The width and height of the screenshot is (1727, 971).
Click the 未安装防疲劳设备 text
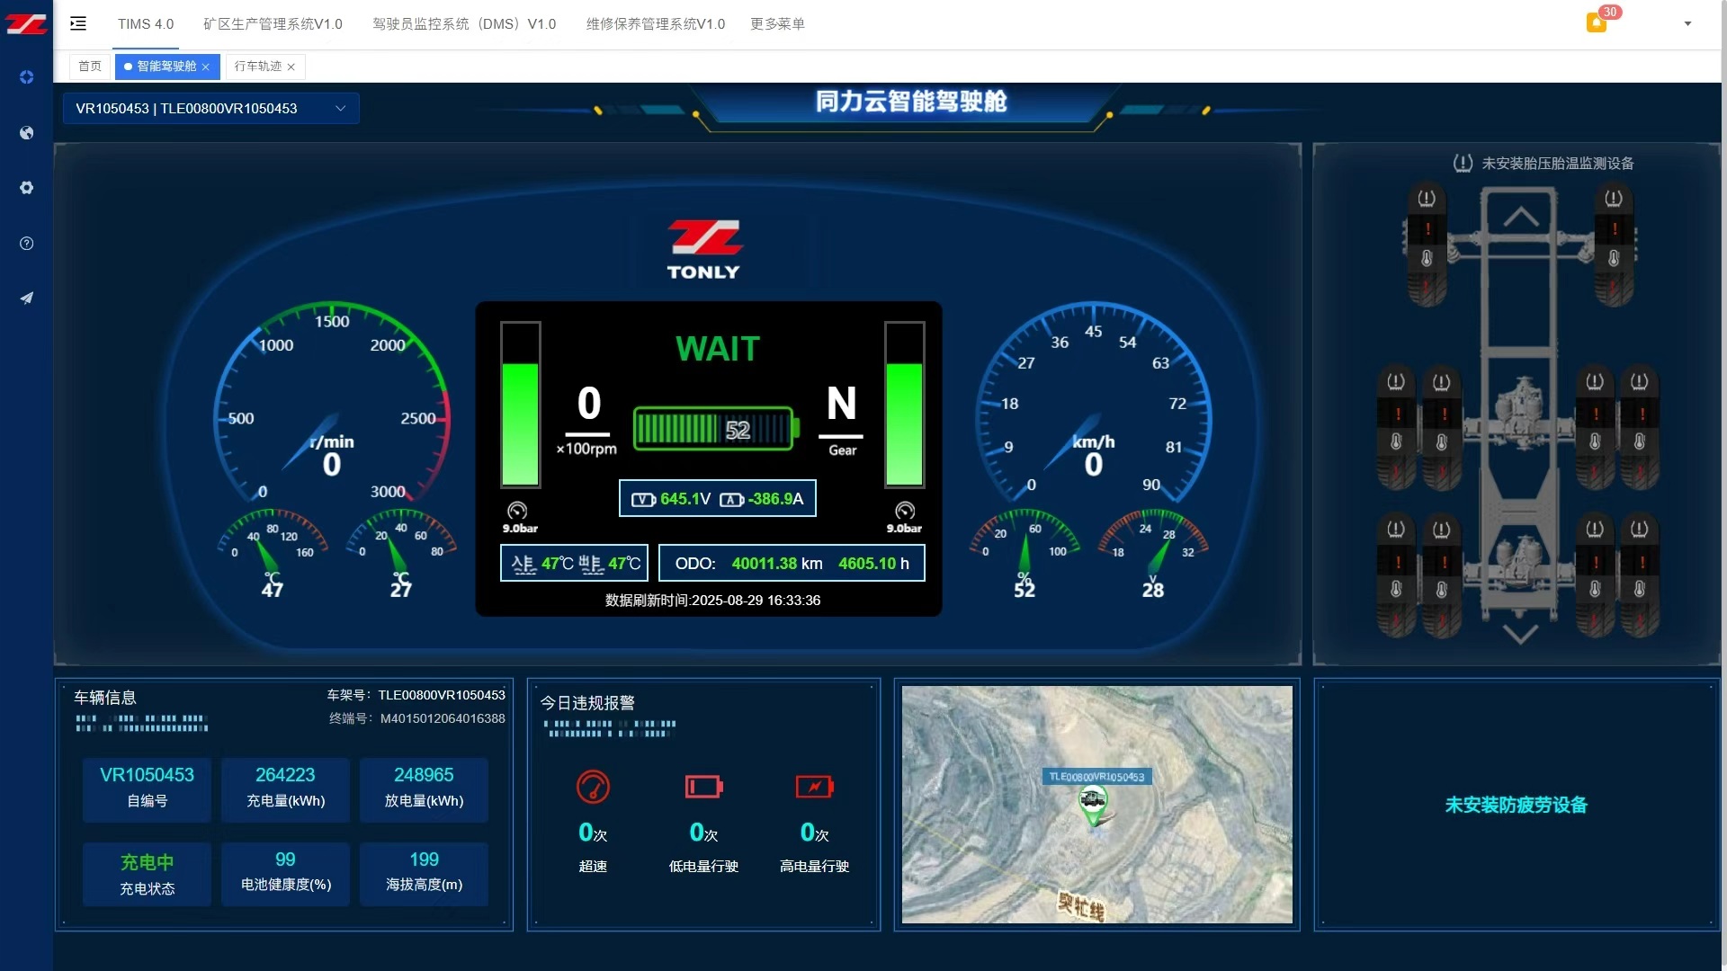1516,805
